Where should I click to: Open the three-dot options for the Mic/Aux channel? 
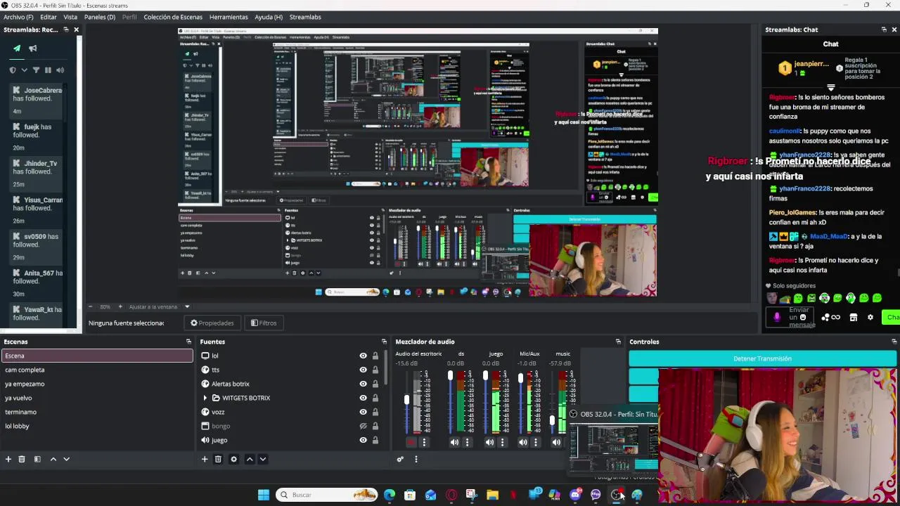[x=536, y=442]
